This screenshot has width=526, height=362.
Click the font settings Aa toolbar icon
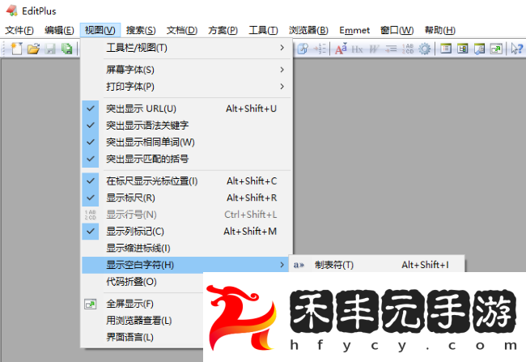point(341,49)
